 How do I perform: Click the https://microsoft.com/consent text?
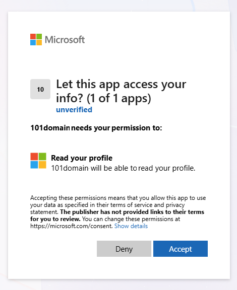point(71,226)
